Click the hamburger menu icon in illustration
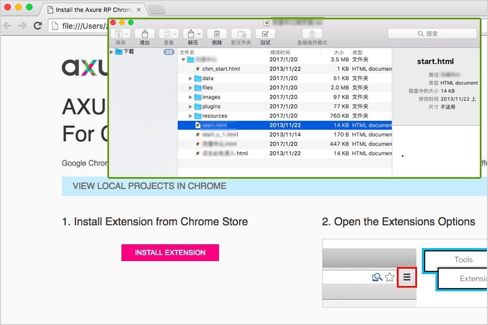The width and height of the screenshot is (488, 325). [407, 277]
